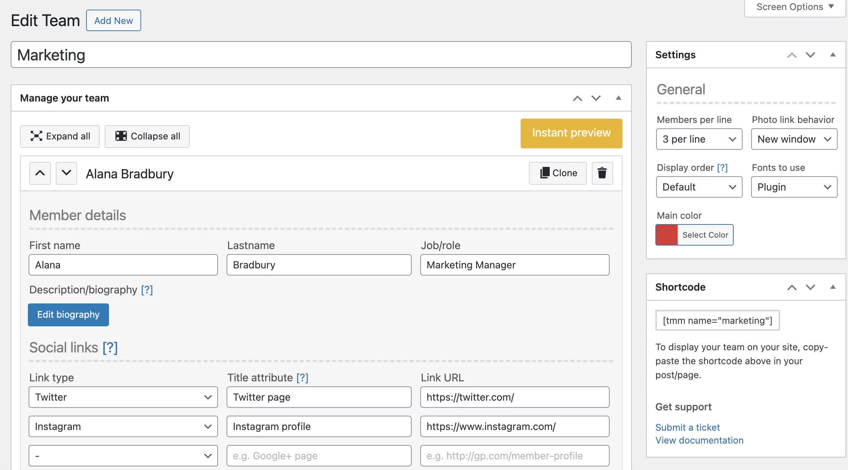Open the View documentation link
The height and width of the screenshot is (470, 848).
click(x=699, y=440)
